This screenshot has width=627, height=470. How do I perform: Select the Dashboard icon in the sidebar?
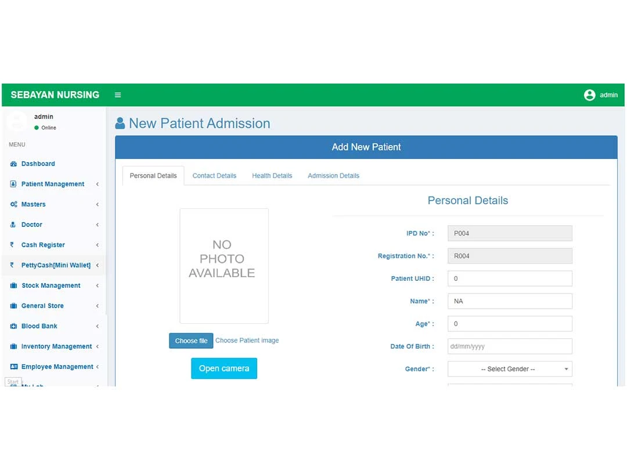(14, 164)
